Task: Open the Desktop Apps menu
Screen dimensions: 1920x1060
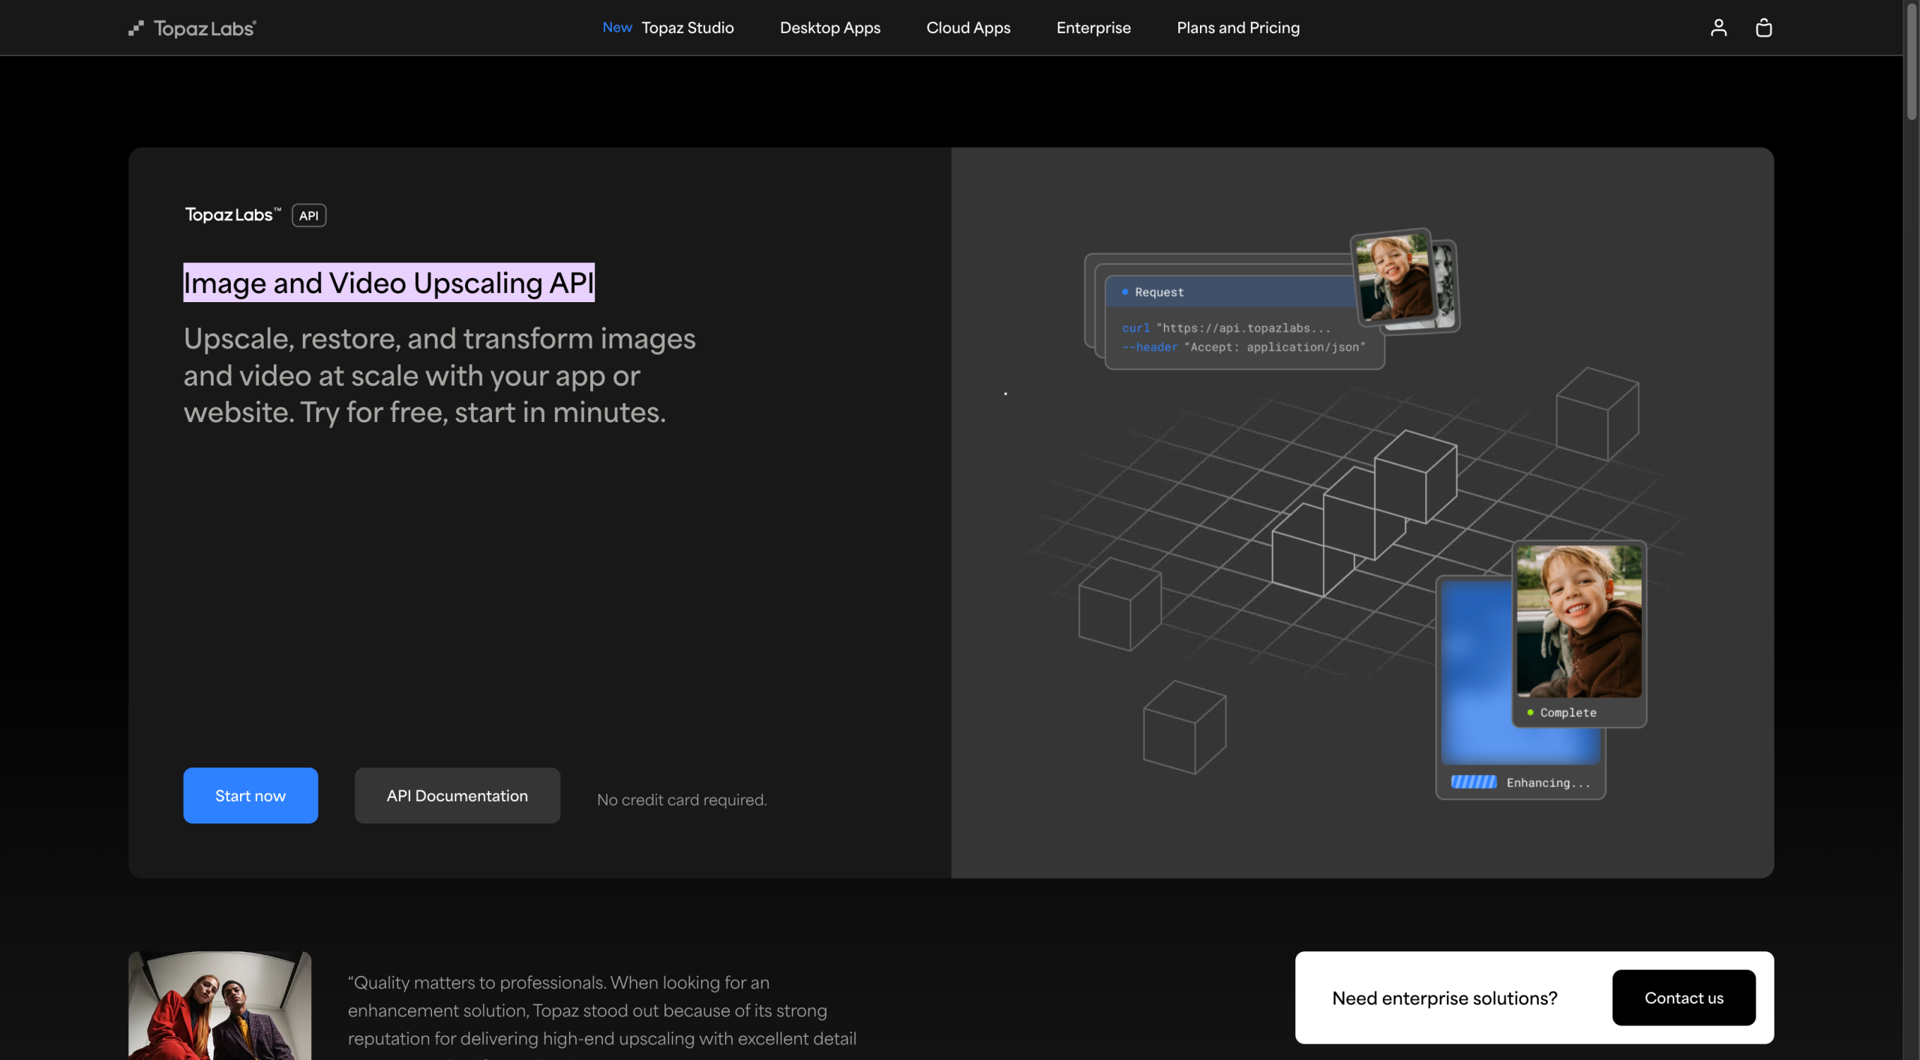Action: coord(829,28)
